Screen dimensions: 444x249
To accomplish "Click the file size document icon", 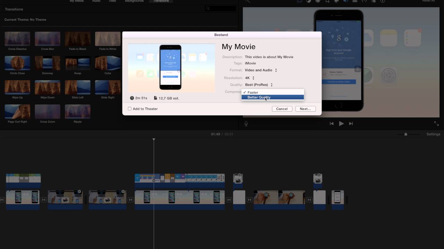I will click(x=155, y=98).
